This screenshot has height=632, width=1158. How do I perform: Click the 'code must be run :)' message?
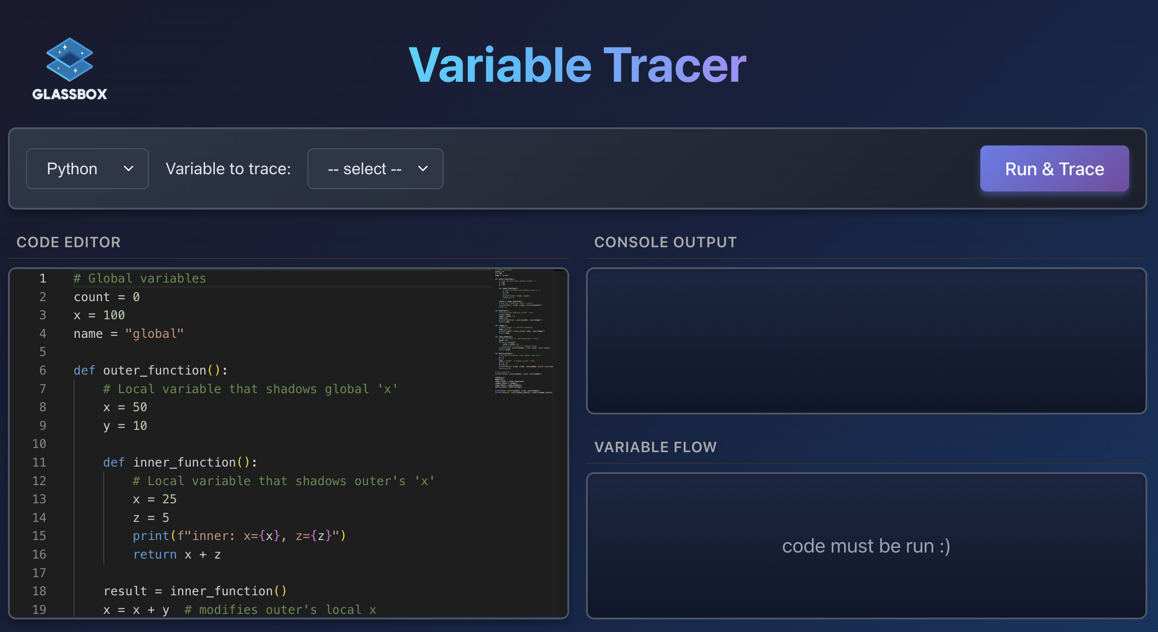tap(866, 546)
